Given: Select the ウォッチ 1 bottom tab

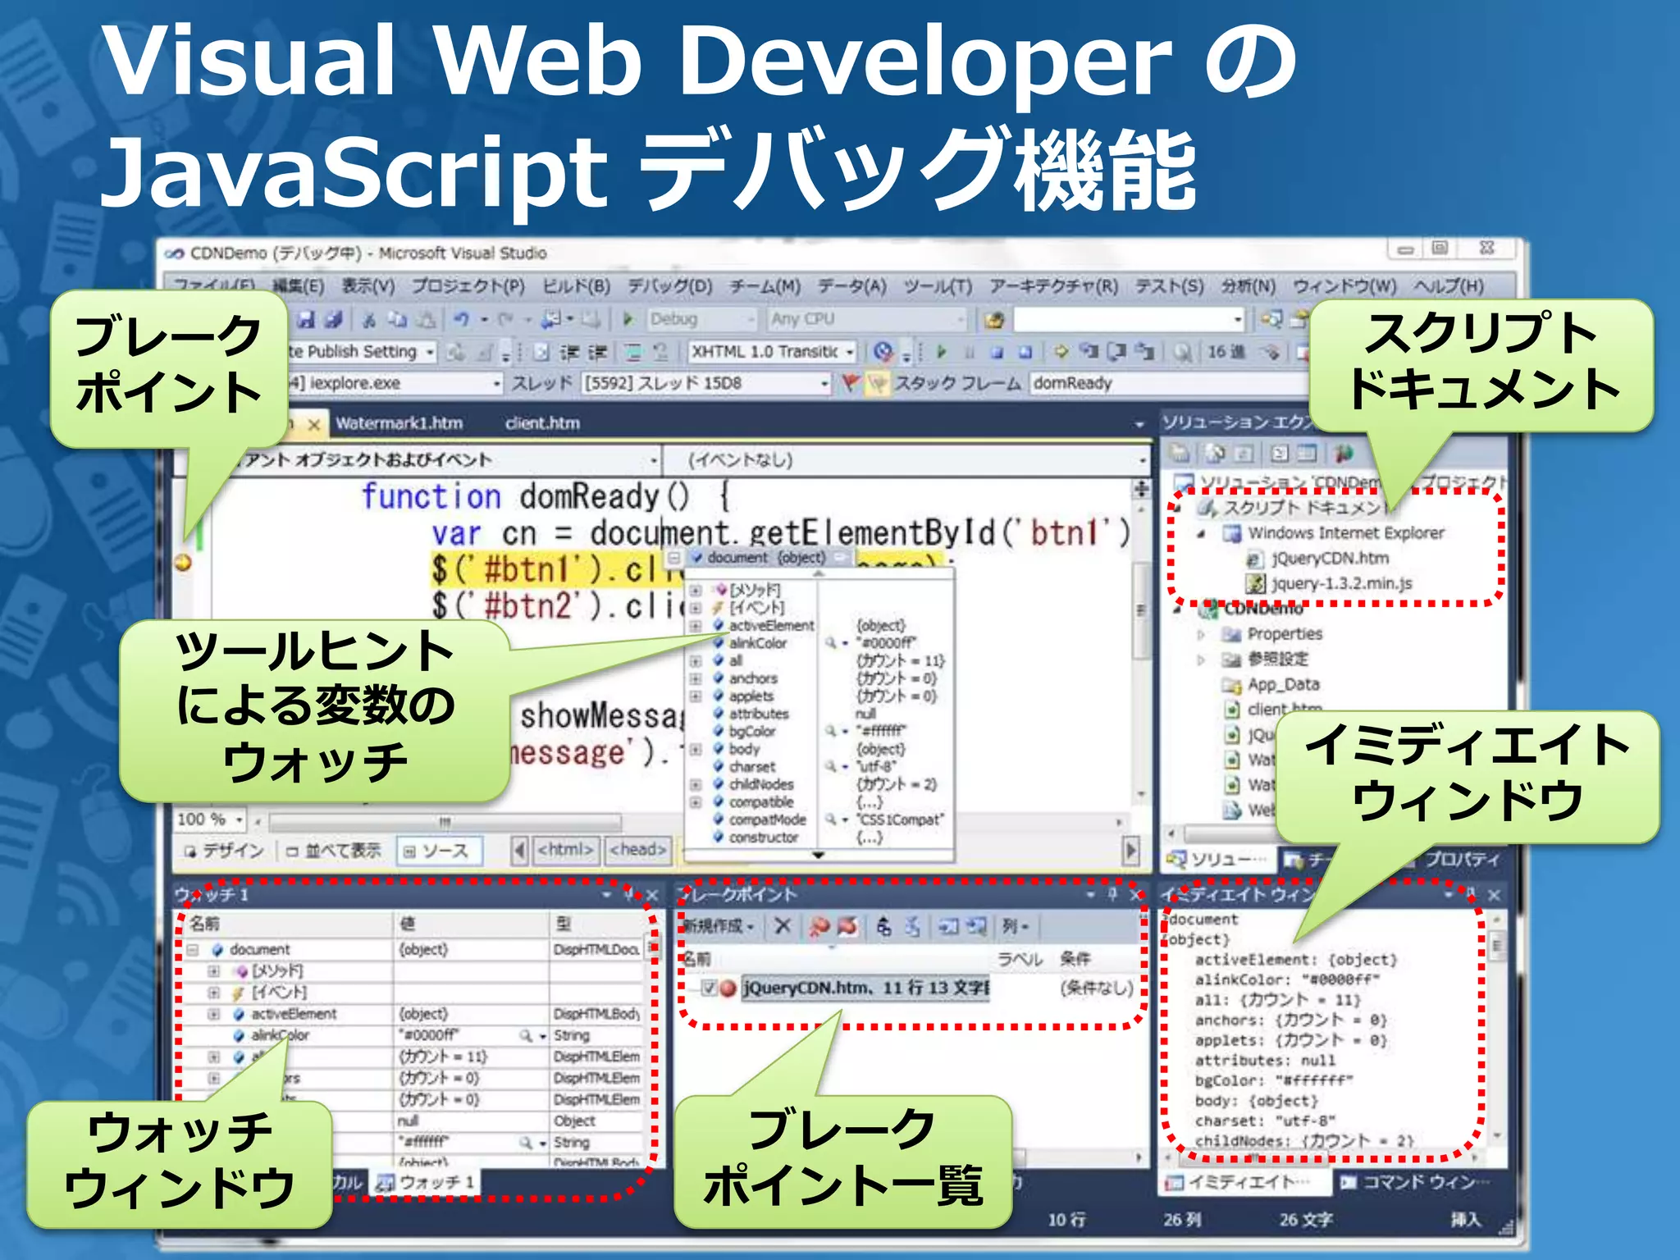Looking at the screenshot, I should coord(425,1182).
